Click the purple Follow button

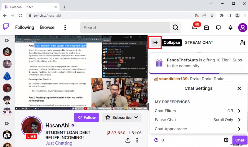[x=86, y=118]
